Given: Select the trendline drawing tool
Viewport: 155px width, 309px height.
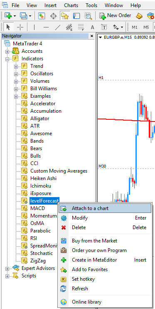Looking at the screenshot, I should (x=57, y=27).
